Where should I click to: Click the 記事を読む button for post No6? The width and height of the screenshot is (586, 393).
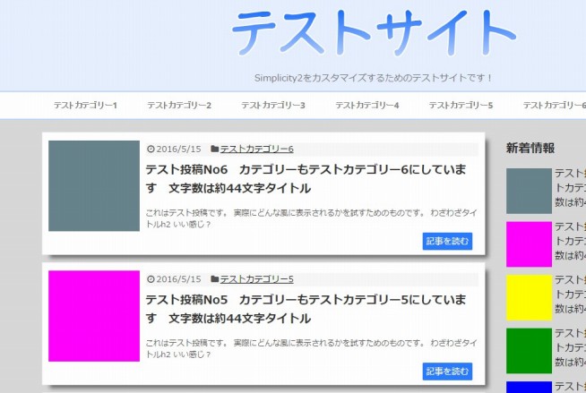click(446, 241)
